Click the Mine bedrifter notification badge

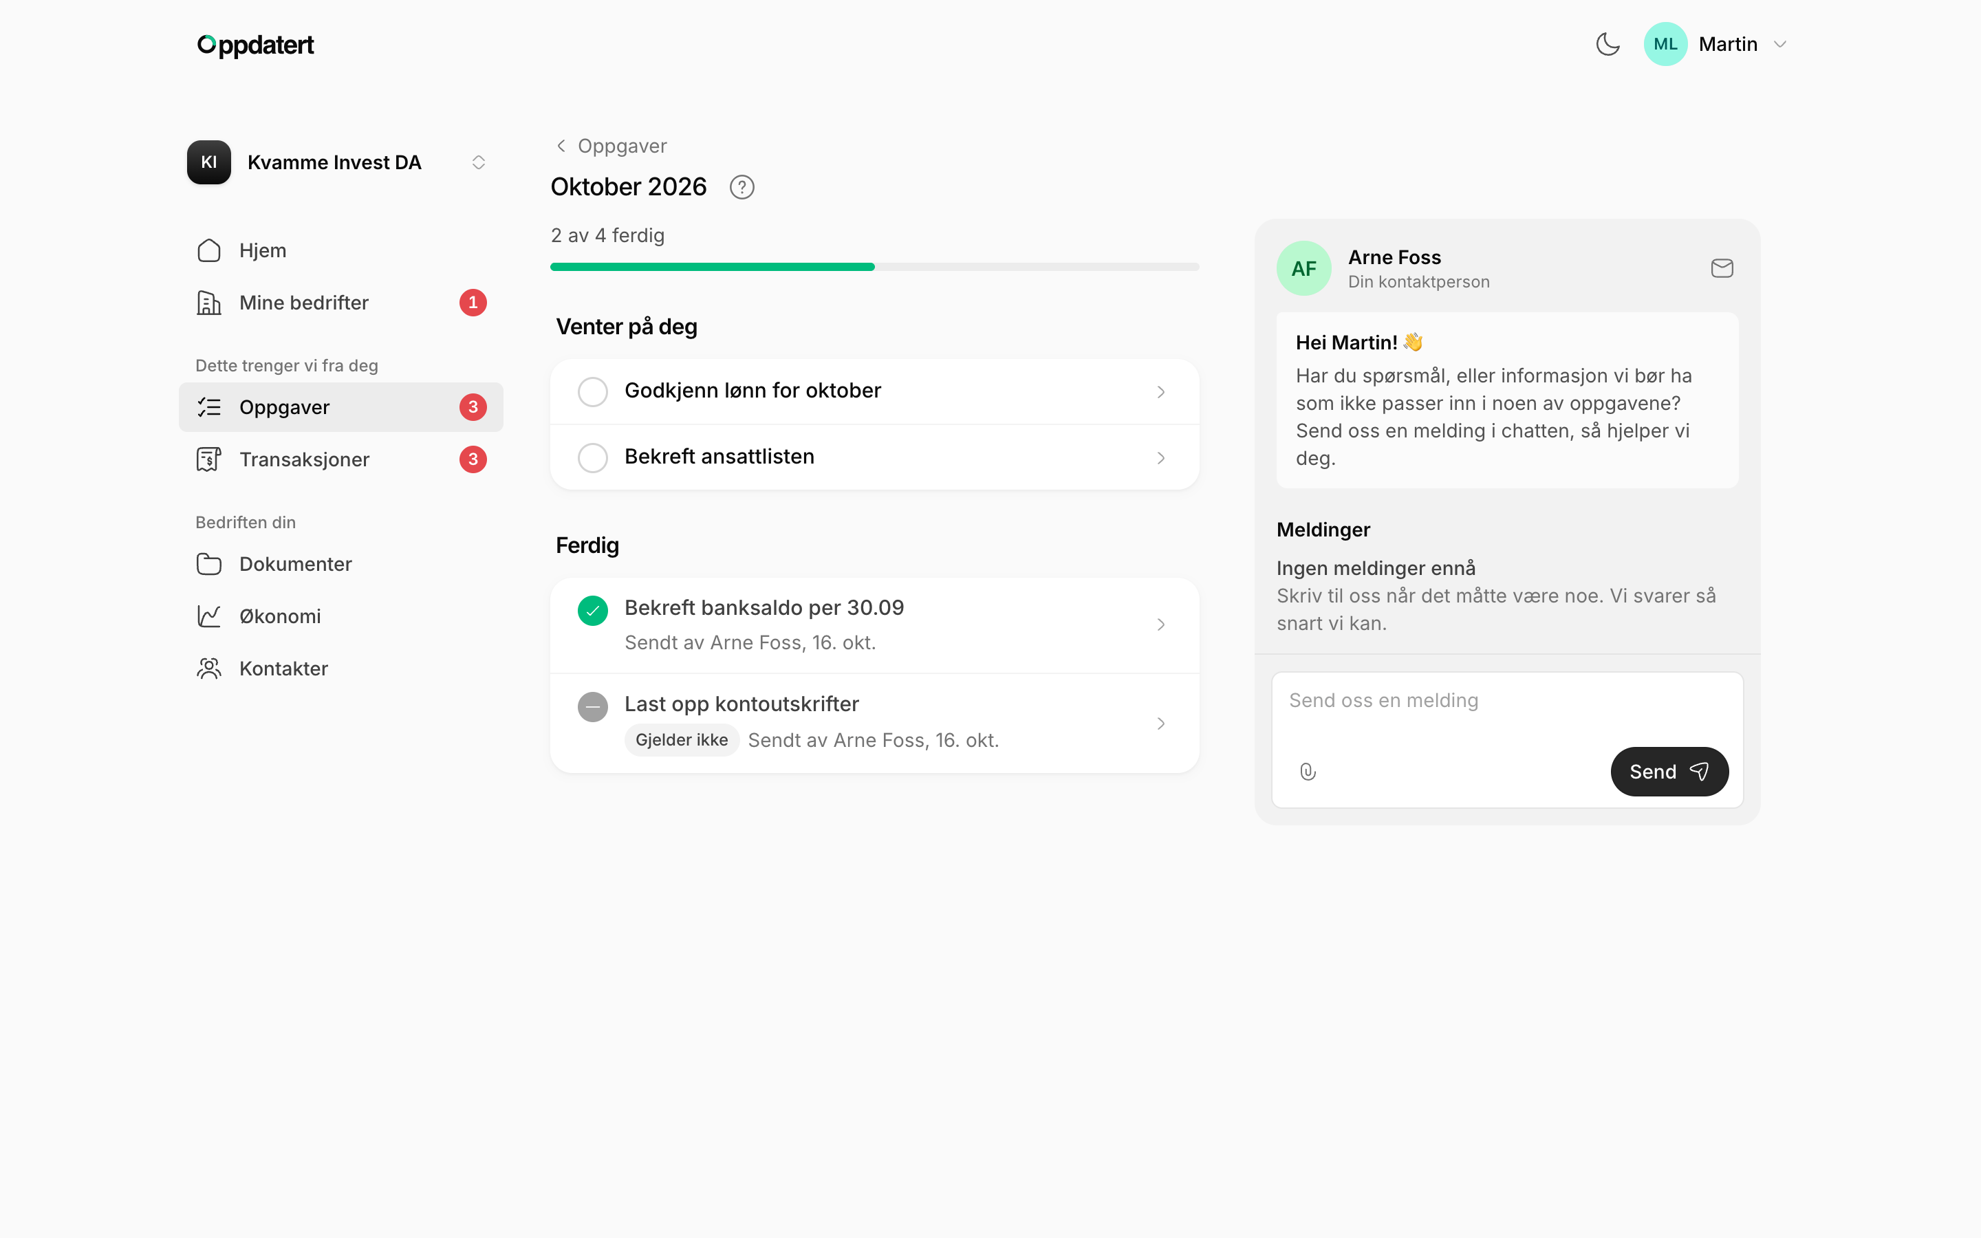coord(473,303)
